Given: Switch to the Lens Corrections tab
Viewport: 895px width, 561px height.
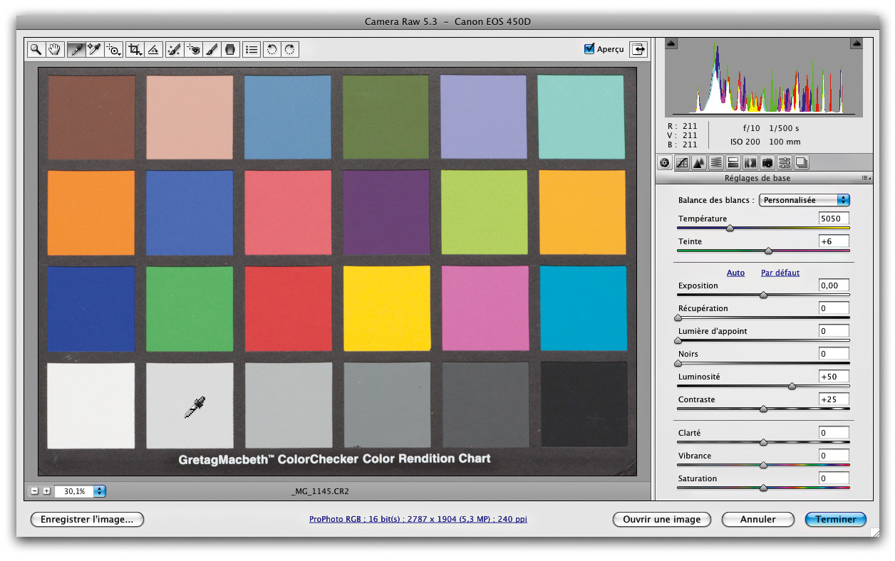Looking at the screenshot, I should click(x=750, y=163).
